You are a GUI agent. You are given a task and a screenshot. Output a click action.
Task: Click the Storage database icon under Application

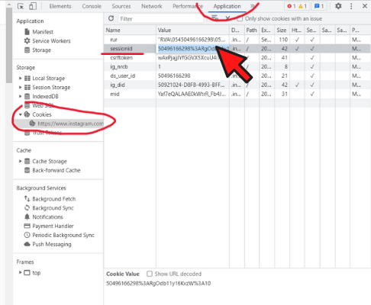[27, 50]
